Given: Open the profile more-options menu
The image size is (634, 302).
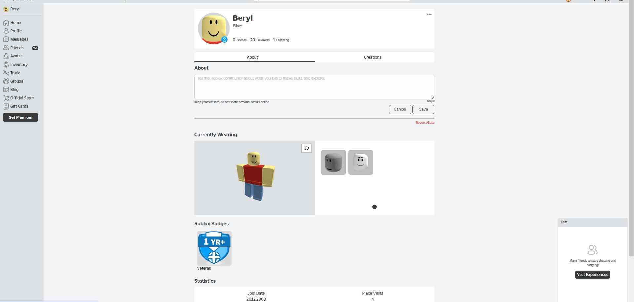Looking at the screenshot, I should (429, 14).
